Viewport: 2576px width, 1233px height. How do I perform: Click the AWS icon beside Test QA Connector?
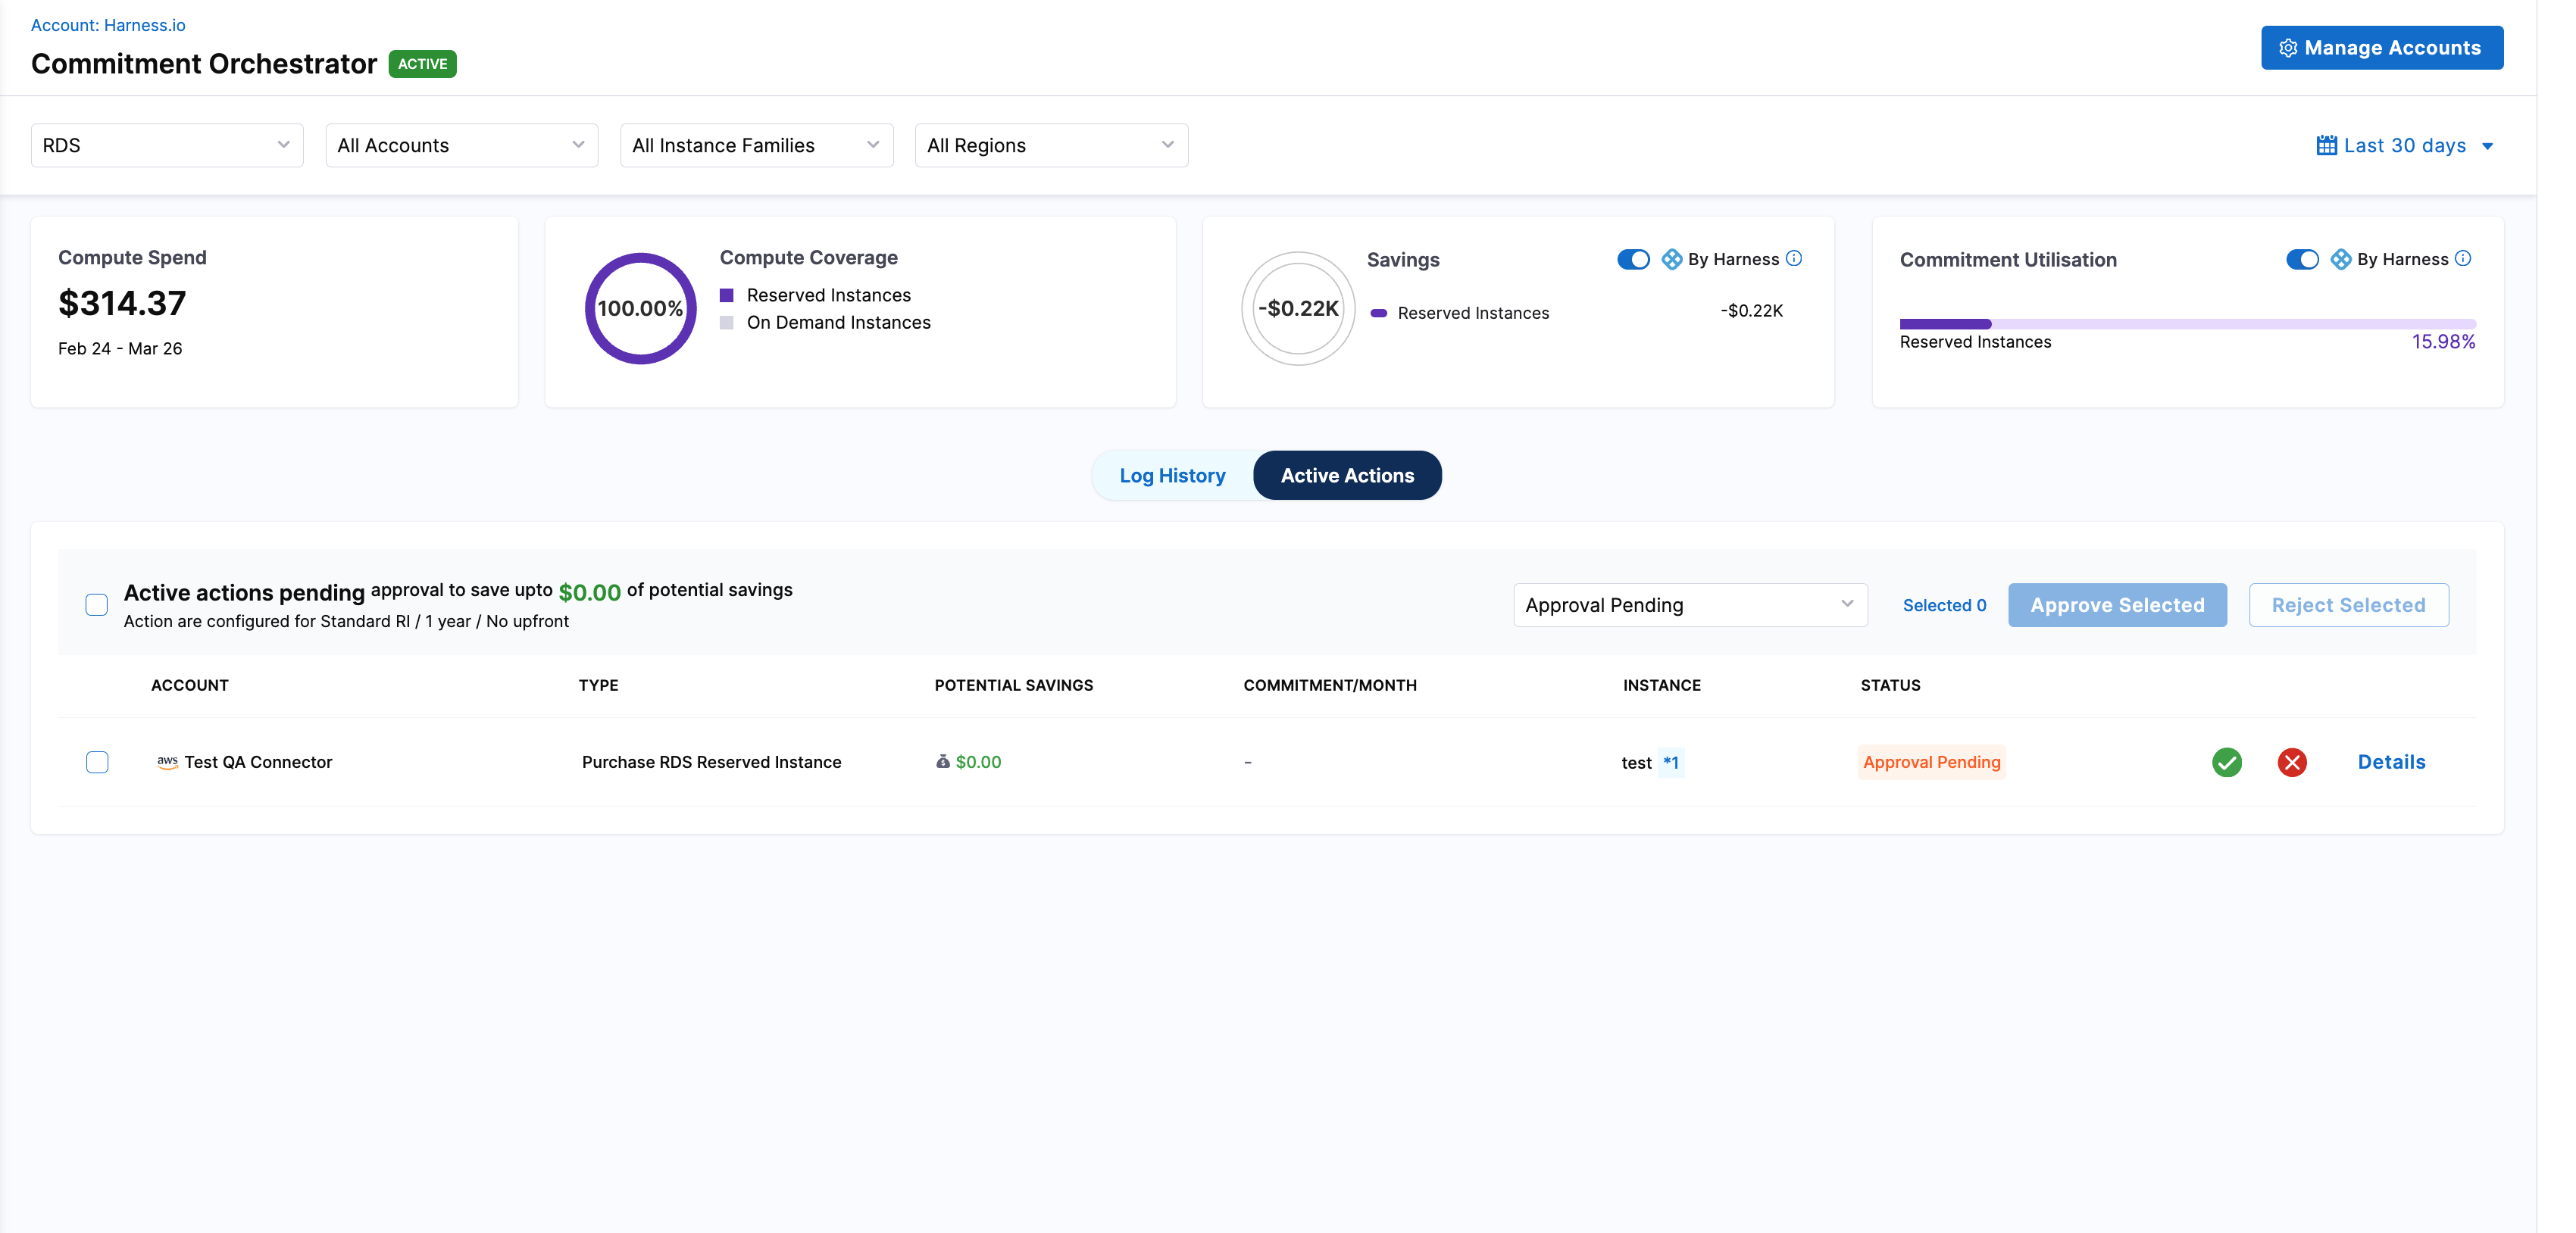point(167,762)
